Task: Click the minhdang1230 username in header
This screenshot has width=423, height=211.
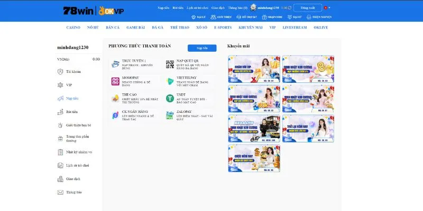Action: 268,8
